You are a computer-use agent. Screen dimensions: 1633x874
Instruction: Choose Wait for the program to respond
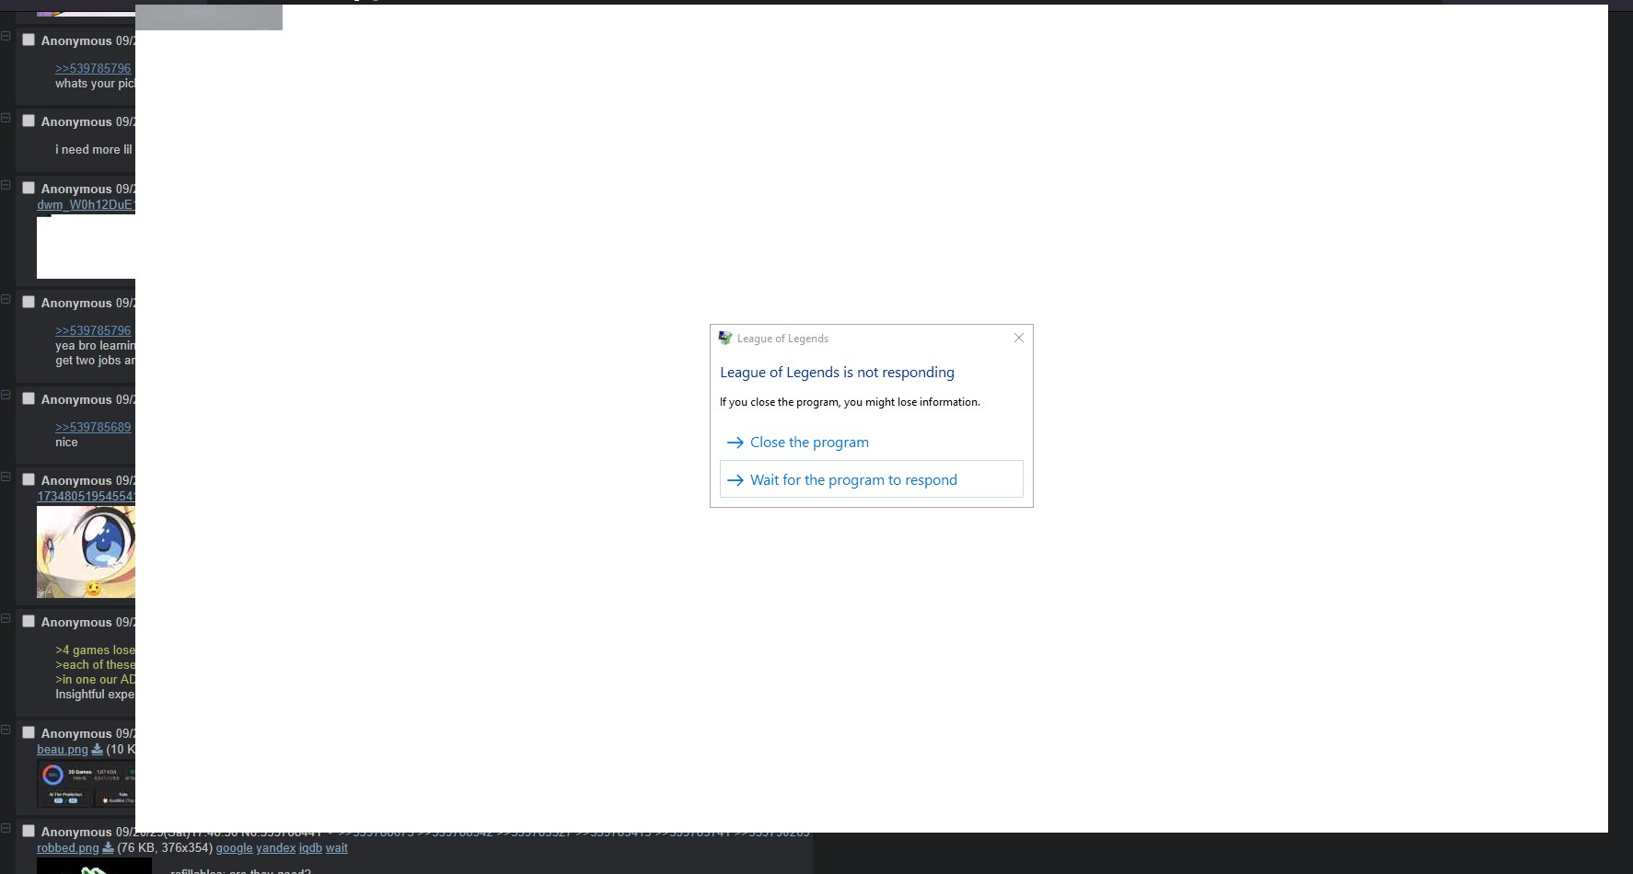pos(871,479)
